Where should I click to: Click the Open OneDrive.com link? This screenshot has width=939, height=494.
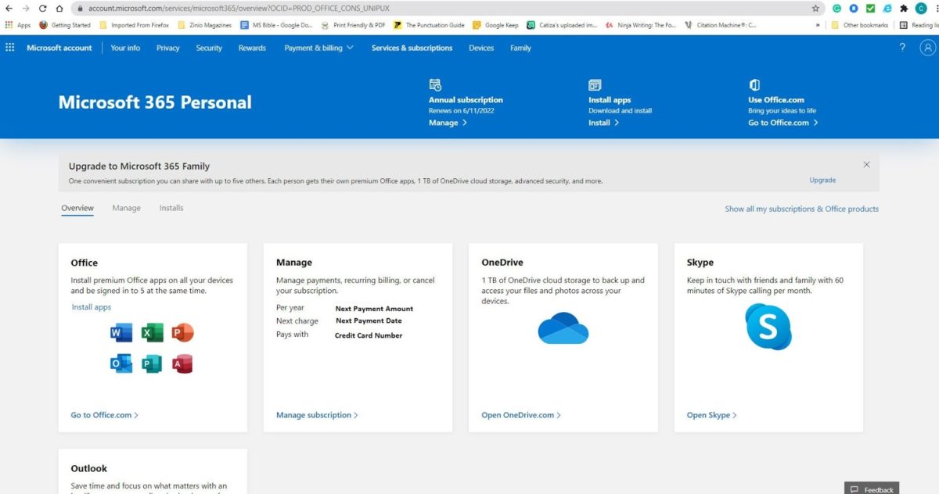point(521,415)
